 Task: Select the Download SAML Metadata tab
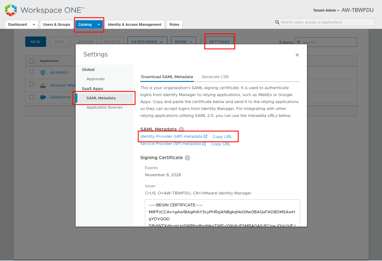tap(167, 77)
